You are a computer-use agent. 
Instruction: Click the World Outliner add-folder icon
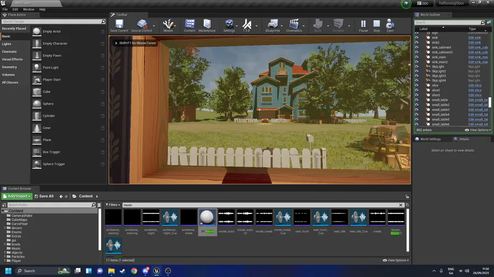[x=489, y=22]
